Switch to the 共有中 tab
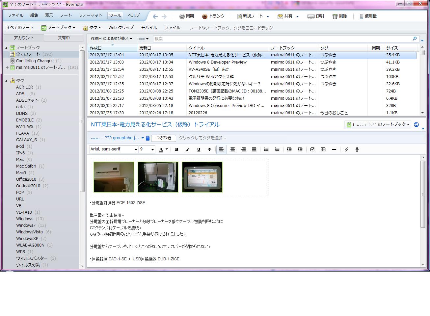The image size is (430, 316). click(64, 38)
